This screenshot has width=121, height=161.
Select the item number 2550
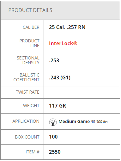point(55,152)
